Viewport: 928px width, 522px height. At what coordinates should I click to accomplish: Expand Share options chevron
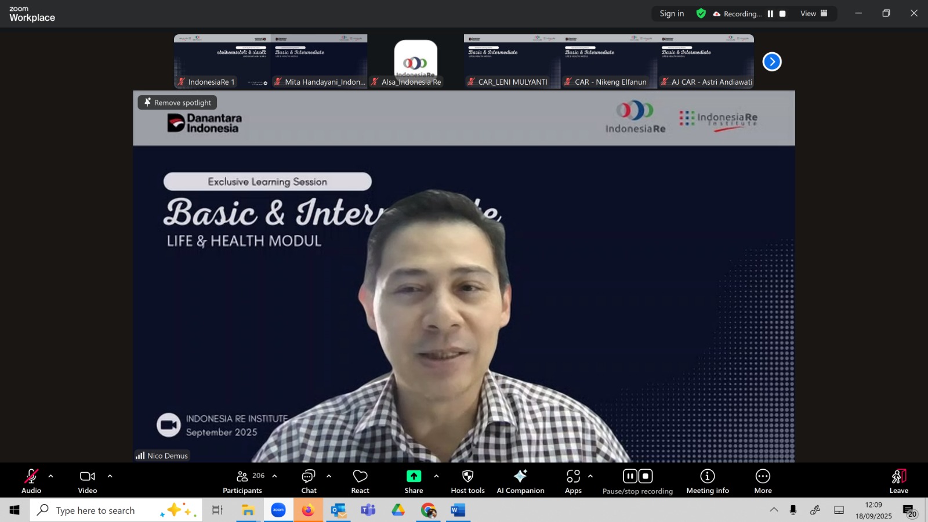pos(436,476)
